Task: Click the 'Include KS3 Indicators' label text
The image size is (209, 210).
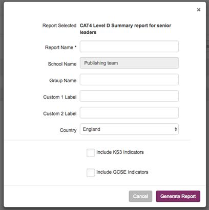Action: pos(120,152)
